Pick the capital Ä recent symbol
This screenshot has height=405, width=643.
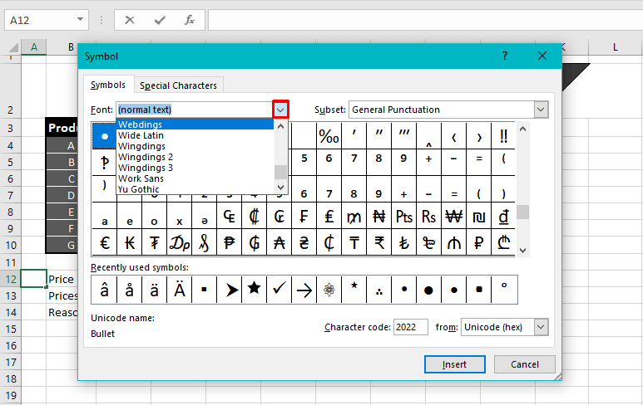[x=179, y=290]
